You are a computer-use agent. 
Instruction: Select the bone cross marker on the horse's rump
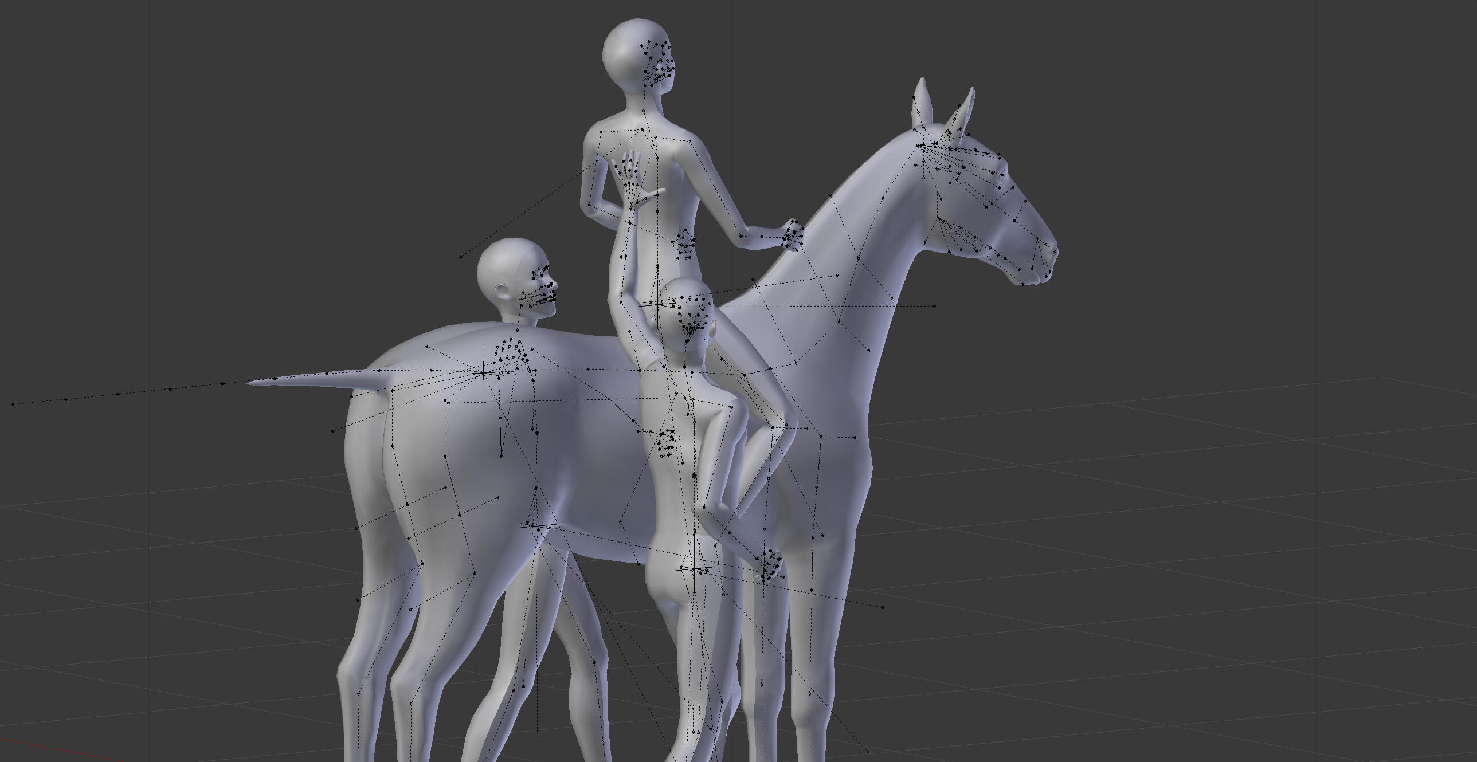coord(483,372)
